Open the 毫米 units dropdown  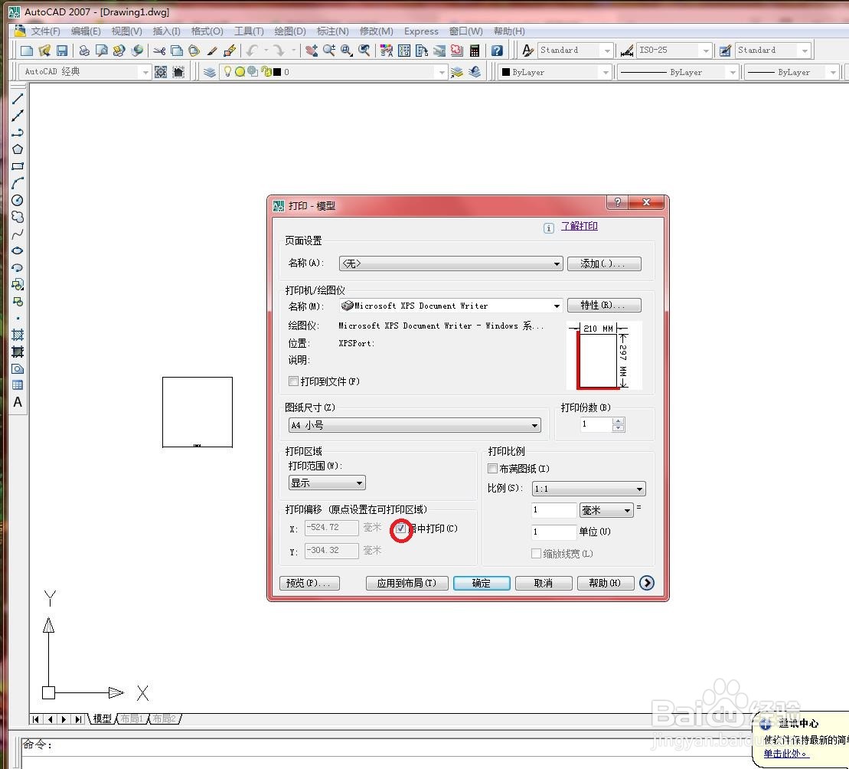tap(606, 510)
